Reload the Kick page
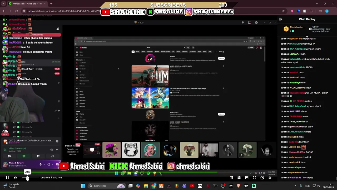The width and height of the screenshot is (337, 190). pyautogui.click(x=16, y=11)
